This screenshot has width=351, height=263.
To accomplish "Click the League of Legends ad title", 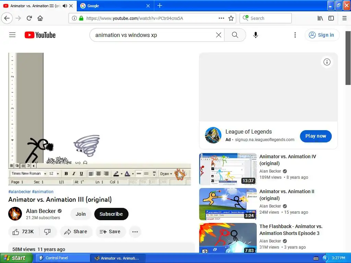I will point(249,132).
